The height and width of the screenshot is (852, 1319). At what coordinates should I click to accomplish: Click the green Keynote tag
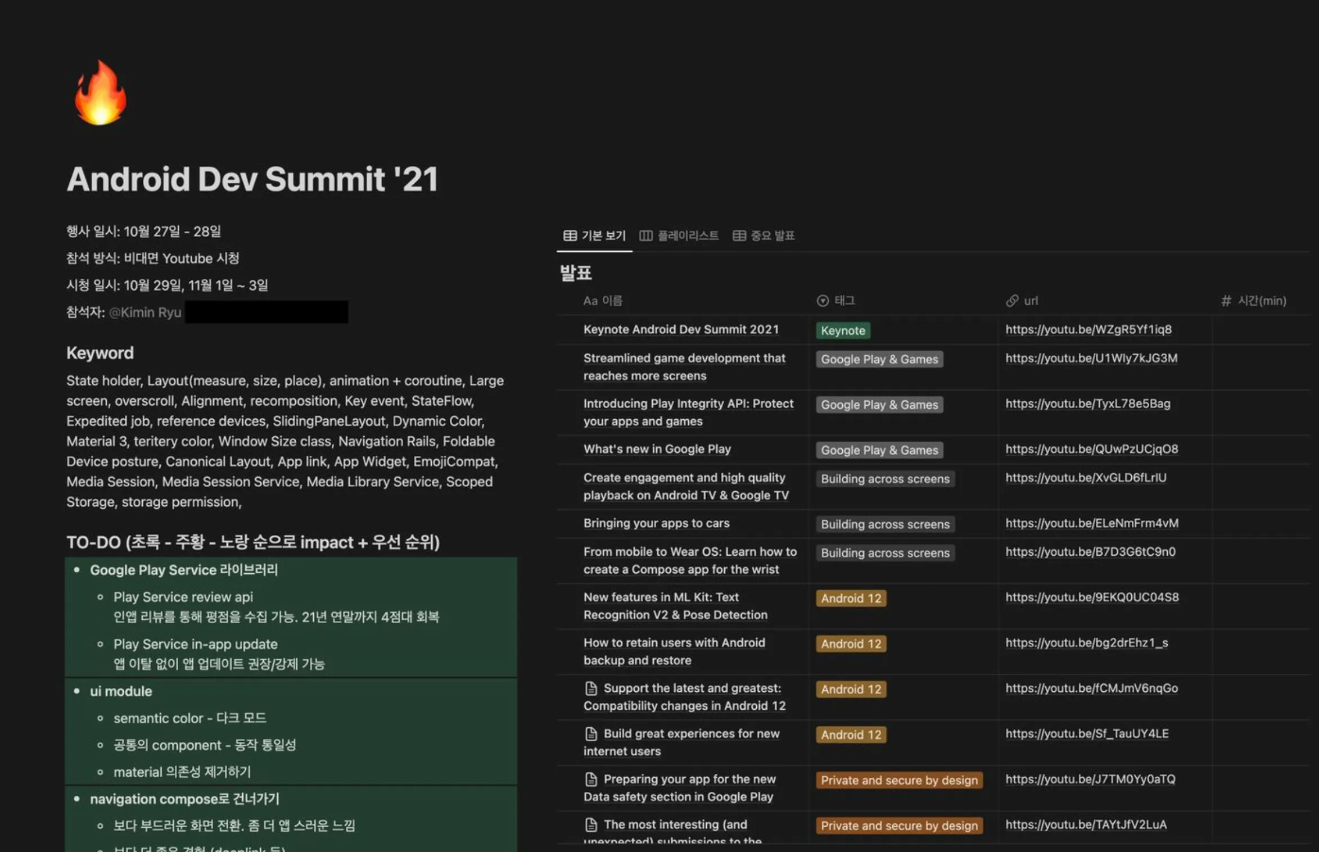[x=843, y=331]
